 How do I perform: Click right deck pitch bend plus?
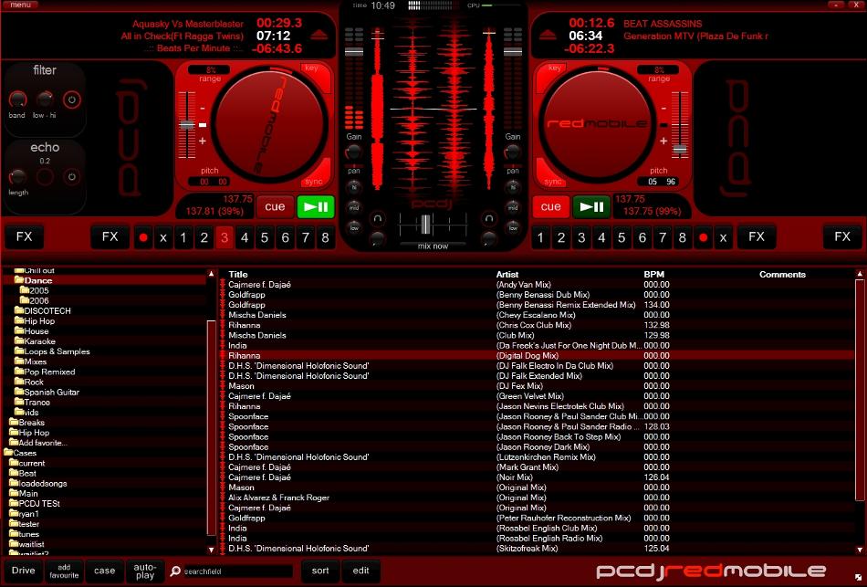click(x=663, y=142)
